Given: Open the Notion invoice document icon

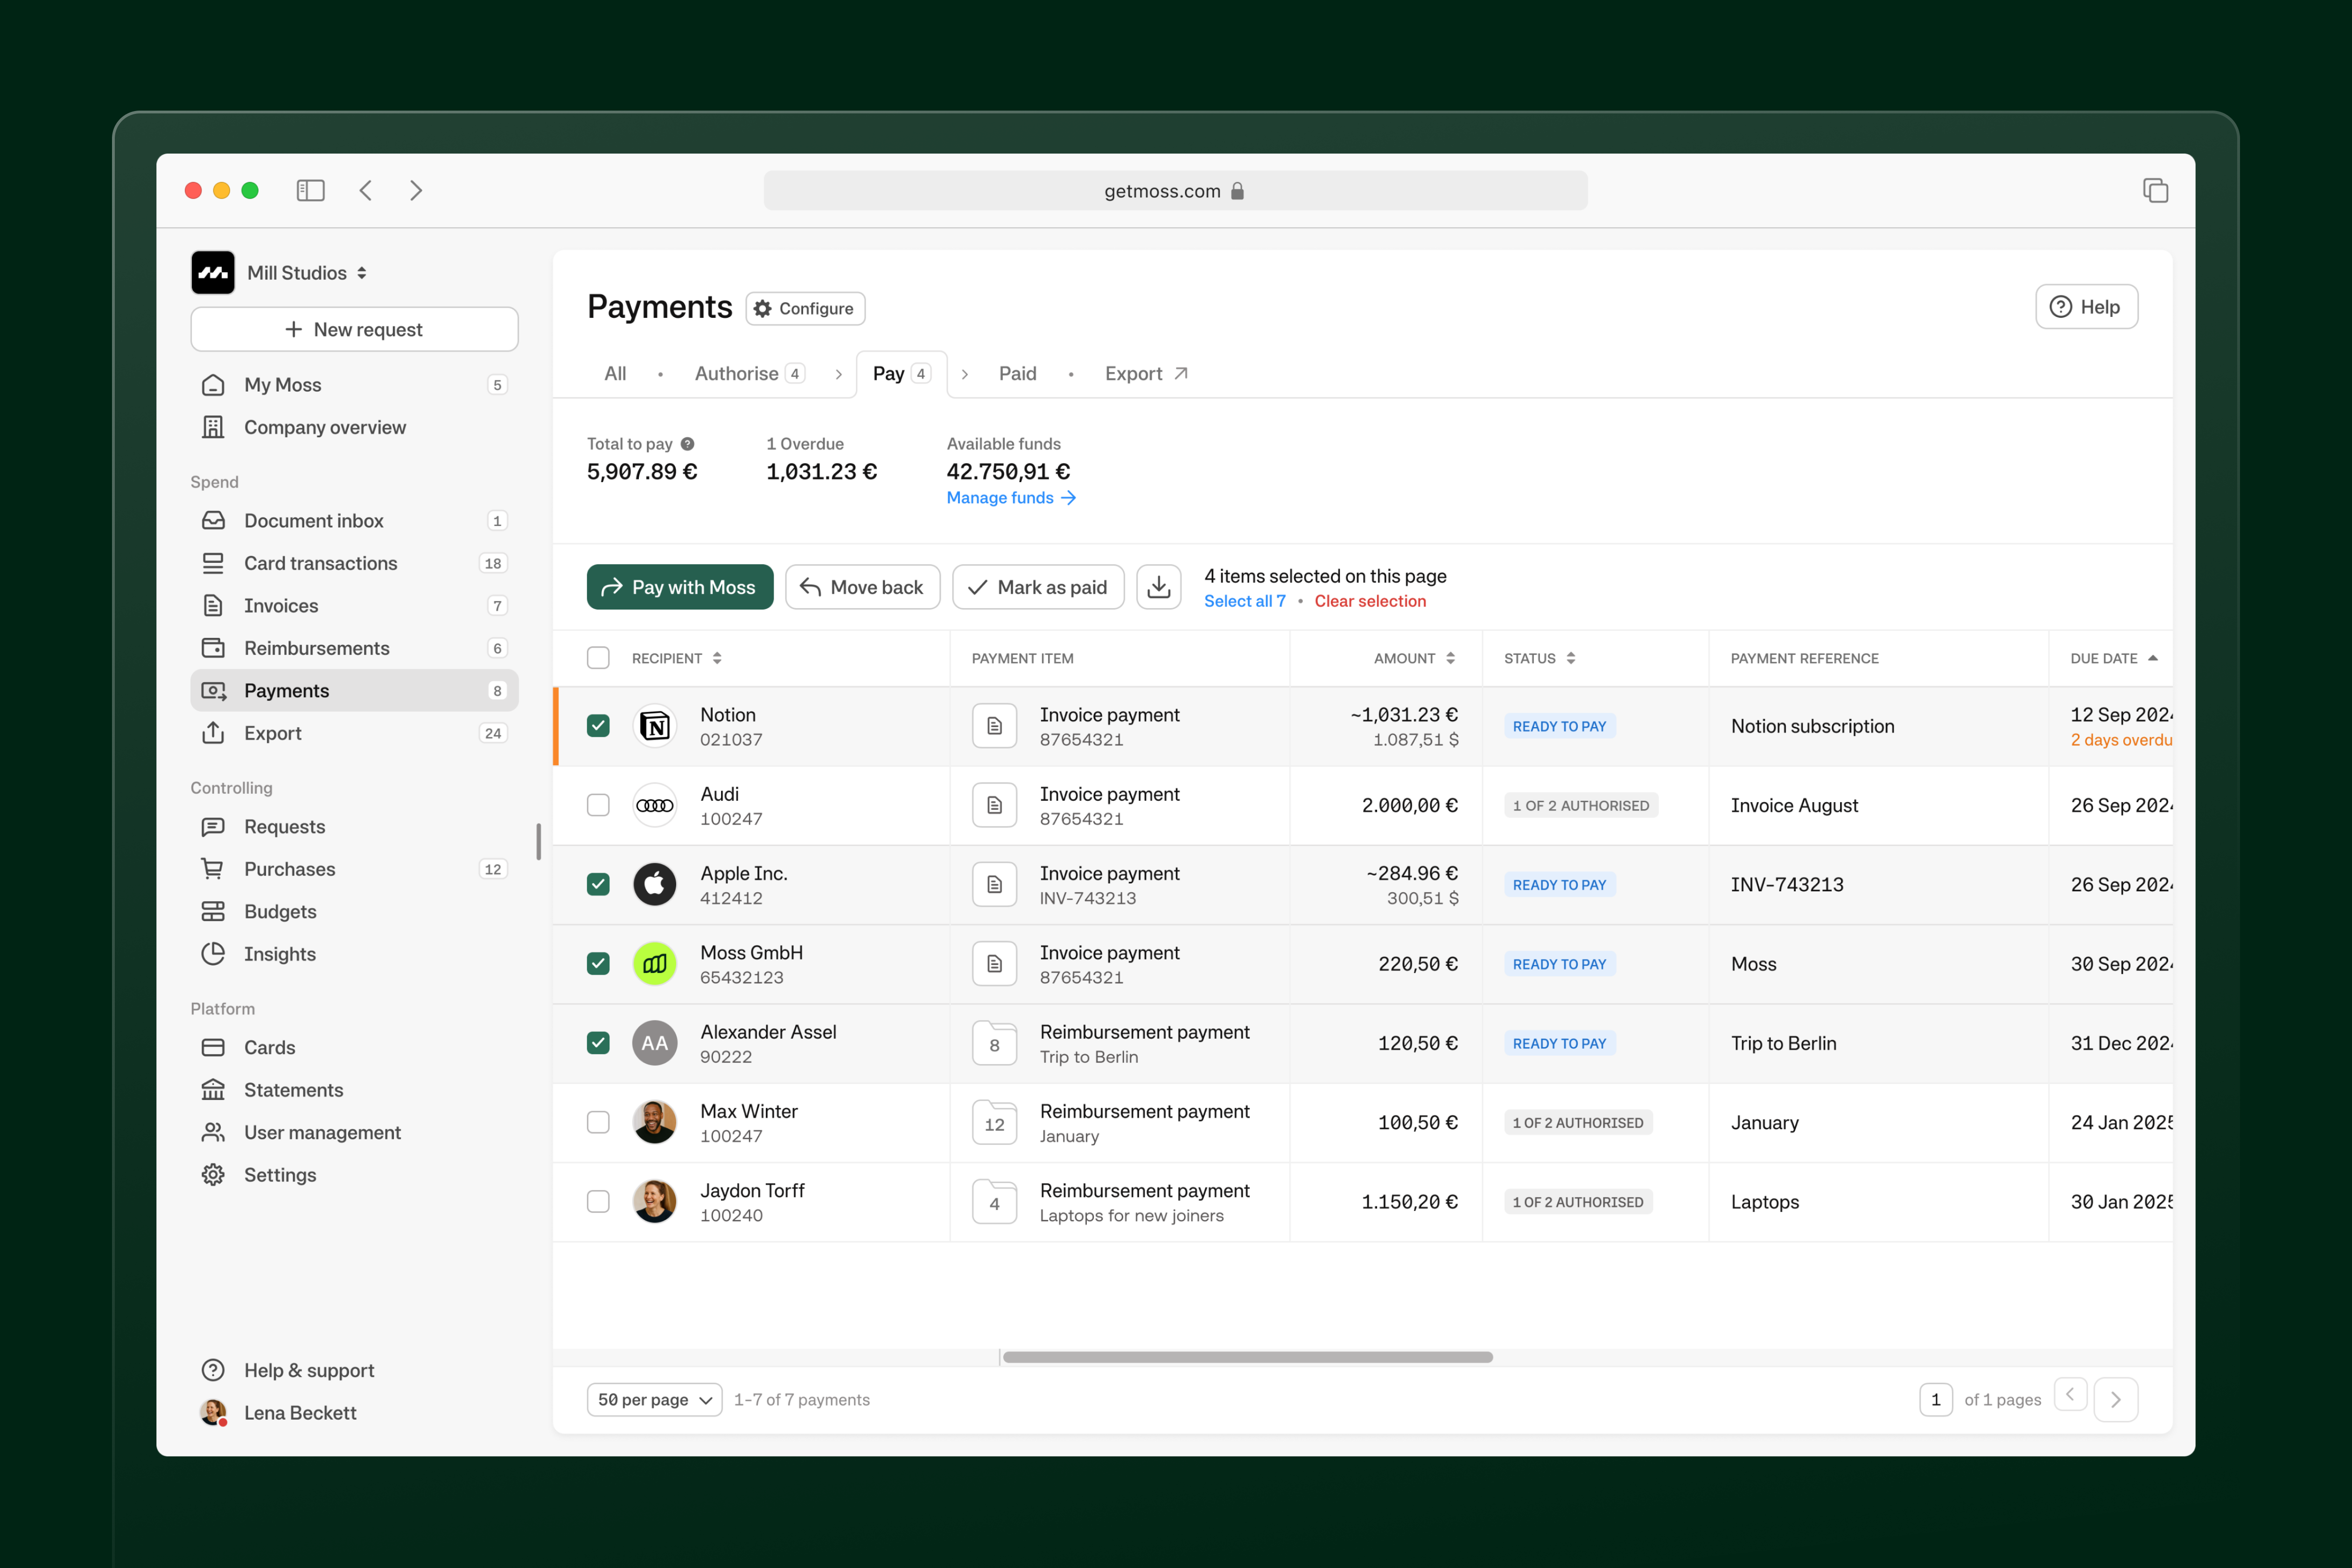Looking at the screenshot, I should (x=994, y=726).
